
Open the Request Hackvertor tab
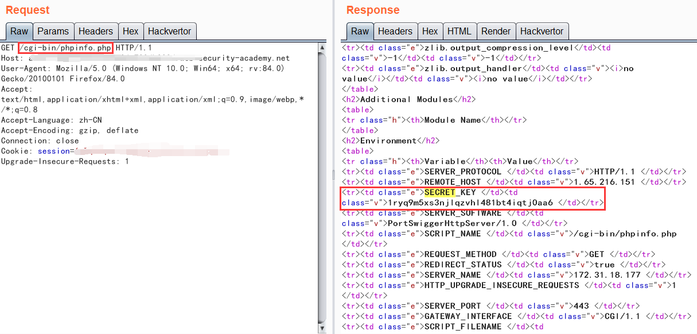(x=170, y=32)
